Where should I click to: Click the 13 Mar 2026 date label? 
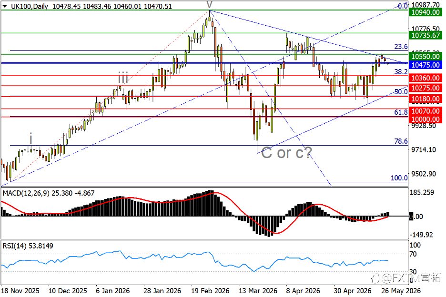pos(258,291)
